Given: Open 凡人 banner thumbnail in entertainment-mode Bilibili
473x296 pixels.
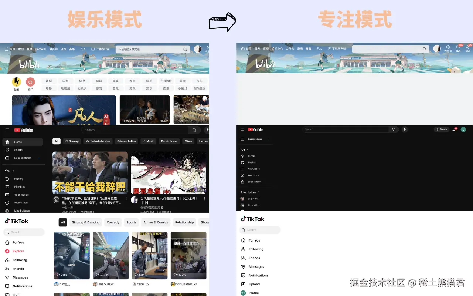Looking at the screenshot, I should (x=64, y=110).
